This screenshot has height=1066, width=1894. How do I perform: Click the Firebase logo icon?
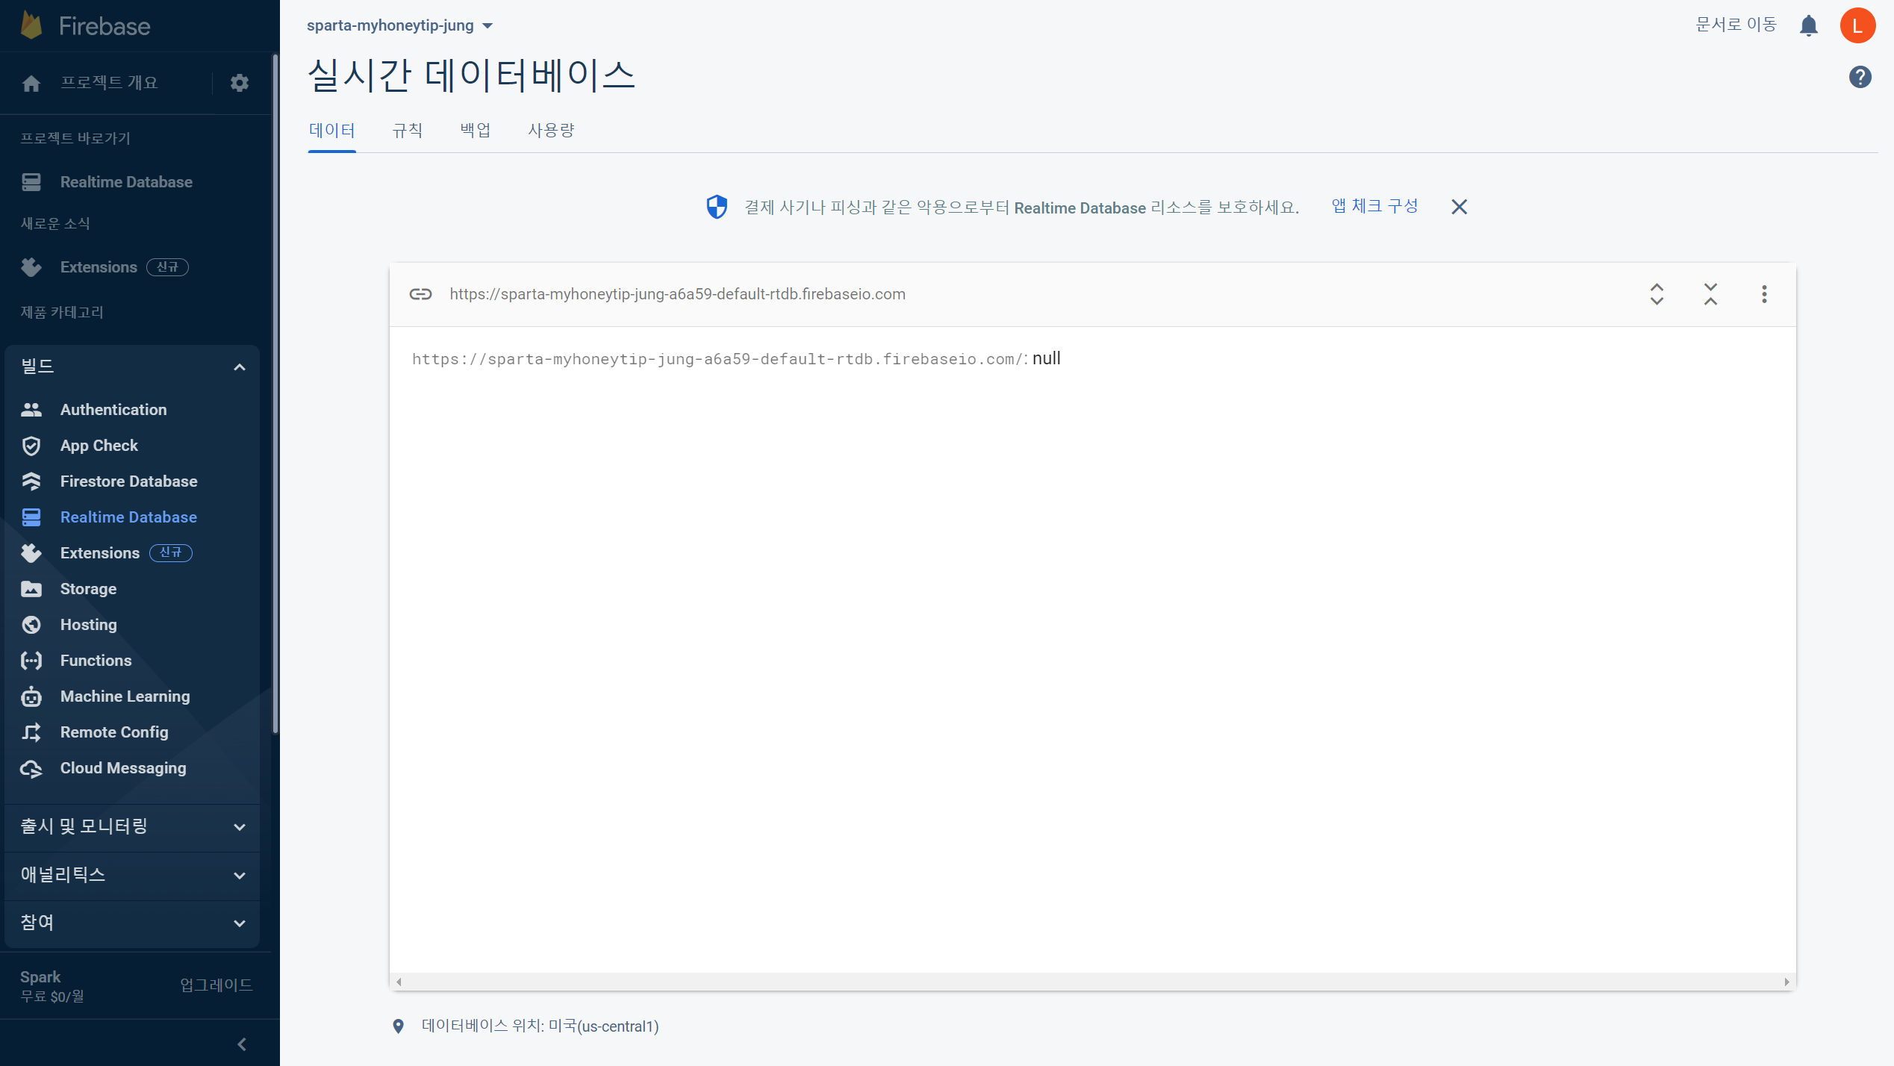pyautogui.click(x=31, y=25)
